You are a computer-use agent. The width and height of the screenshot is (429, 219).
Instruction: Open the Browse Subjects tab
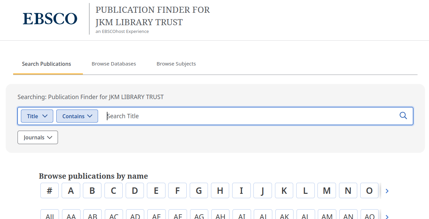pos(176,63)
